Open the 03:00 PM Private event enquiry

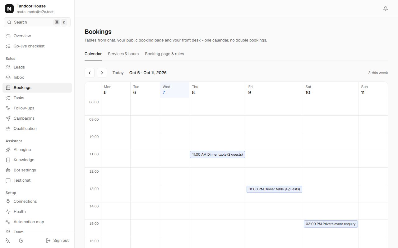331,224
